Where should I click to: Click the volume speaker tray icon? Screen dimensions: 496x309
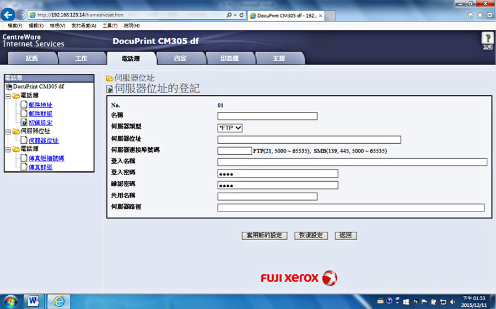452,302
